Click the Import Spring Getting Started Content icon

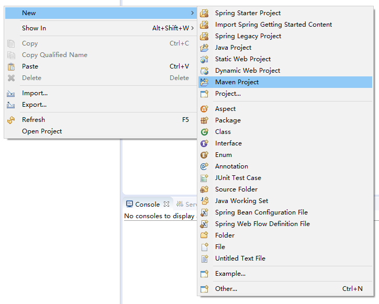pos(204,25)
